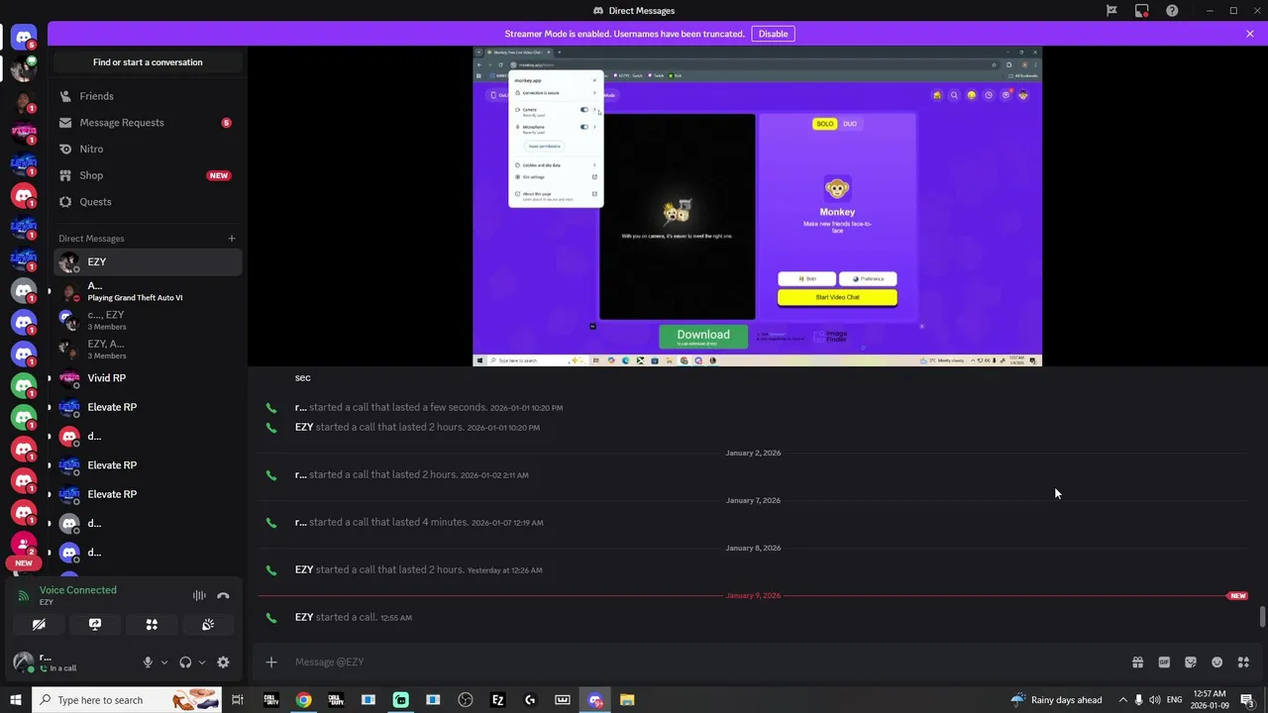Open the Apps launcher in chat bar

pos(1243,662)
